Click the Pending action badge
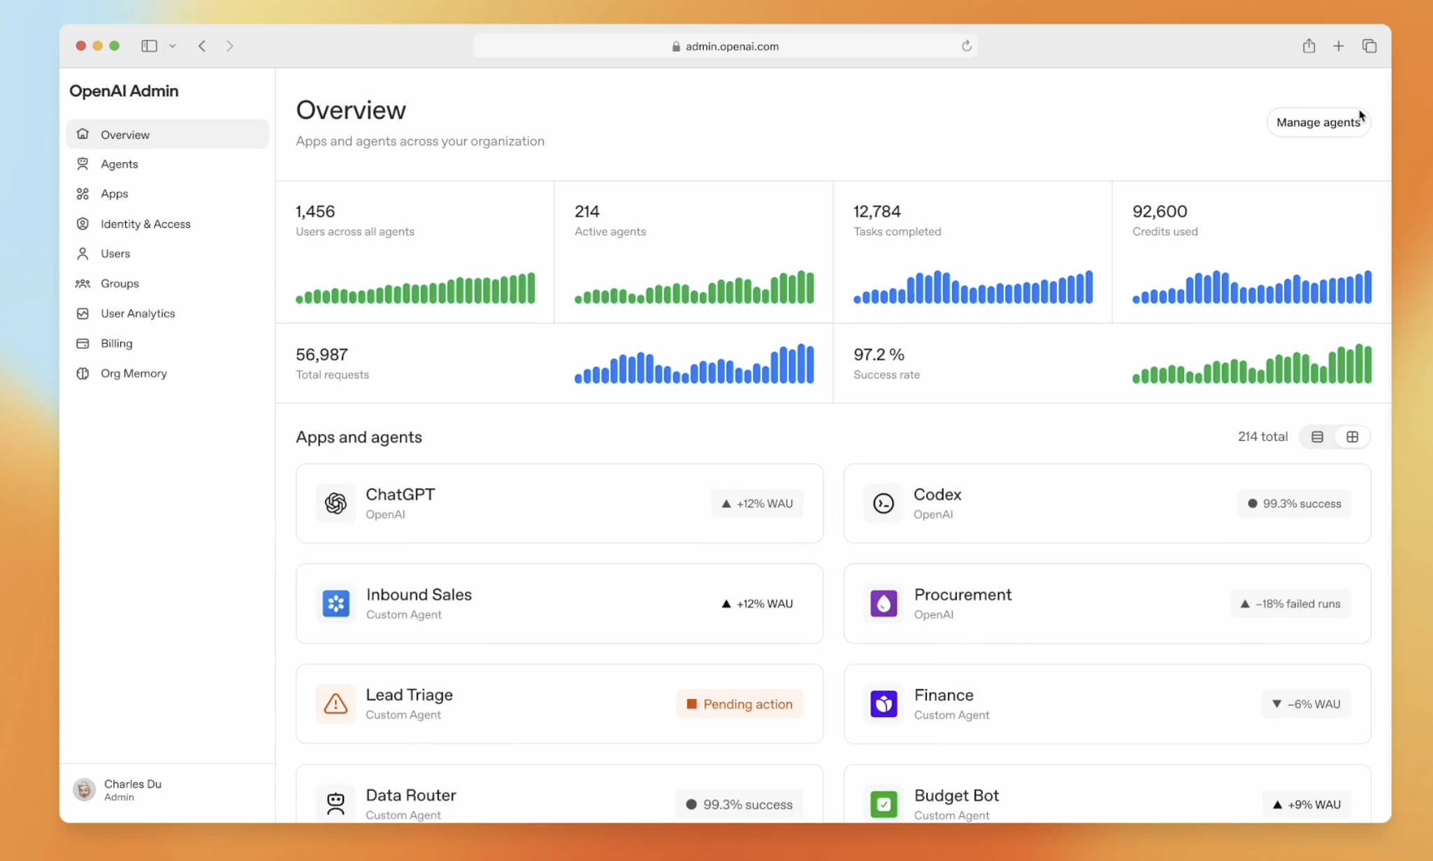 point(740,704)
